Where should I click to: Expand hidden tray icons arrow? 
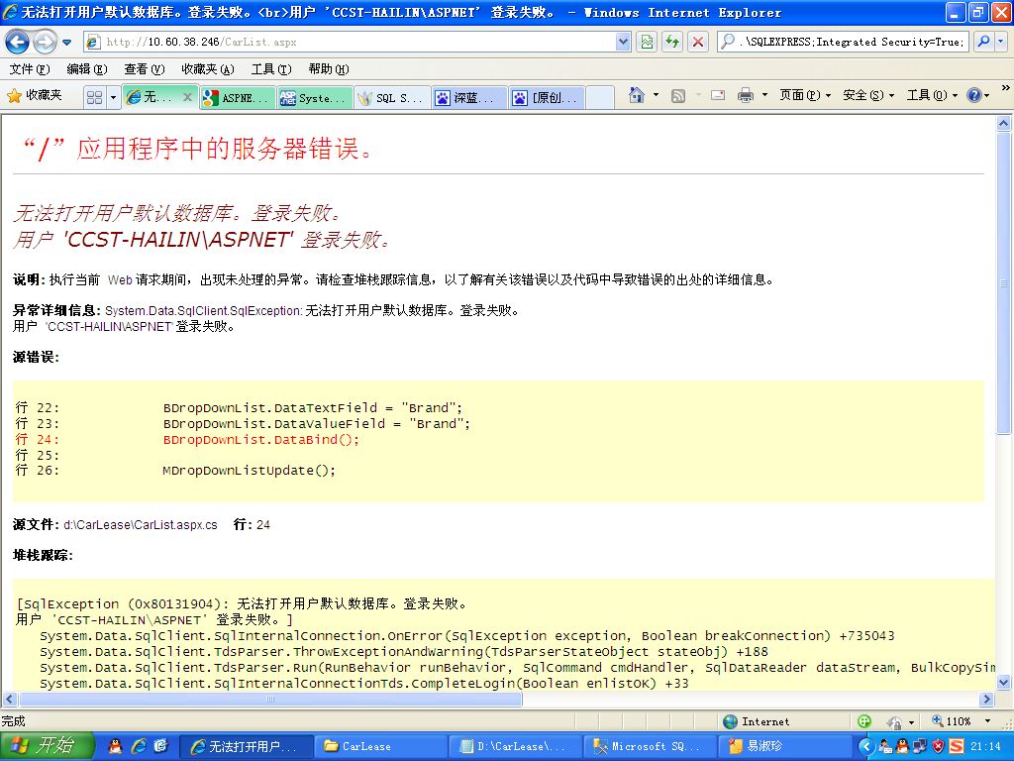click(866, 747)
